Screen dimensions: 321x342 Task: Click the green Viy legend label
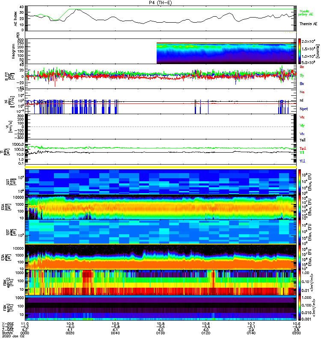(x=302, y=126)
